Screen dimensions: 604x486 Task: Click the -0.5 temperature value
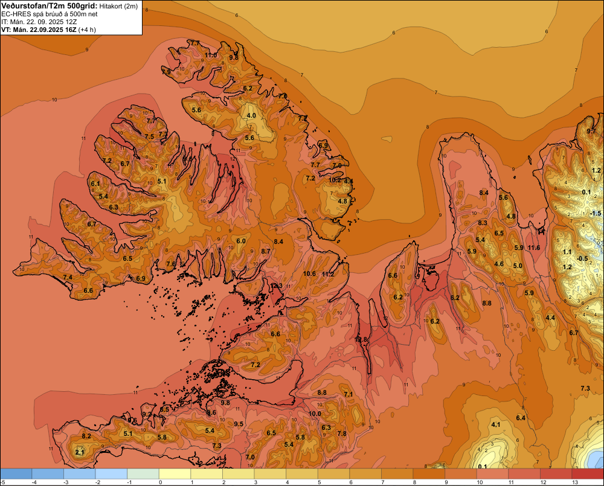582,258
